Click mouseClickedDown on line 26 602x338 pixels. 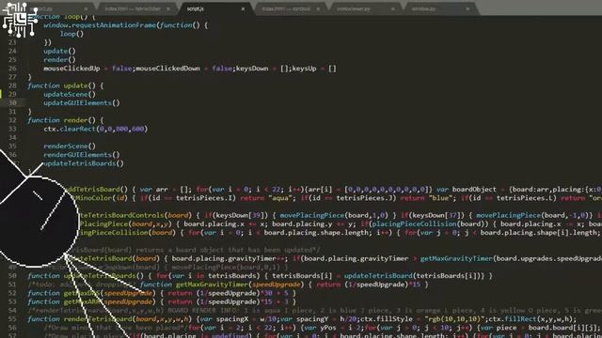tap(167, 69)
